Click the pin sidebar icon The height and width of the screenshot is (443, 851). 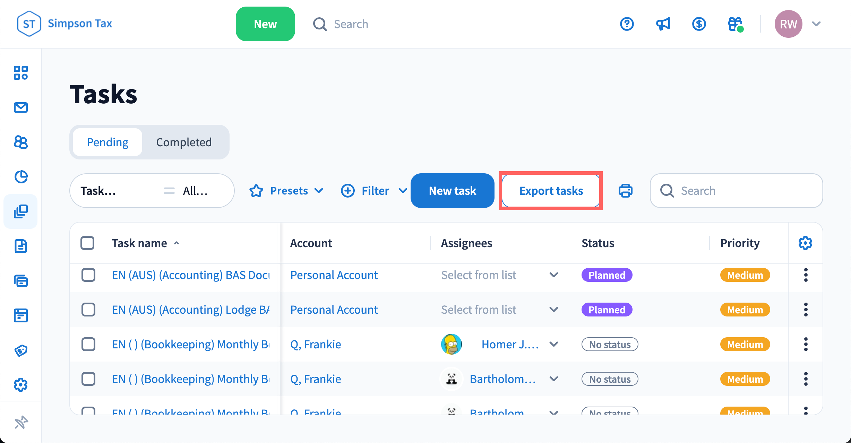click(21, 422)
